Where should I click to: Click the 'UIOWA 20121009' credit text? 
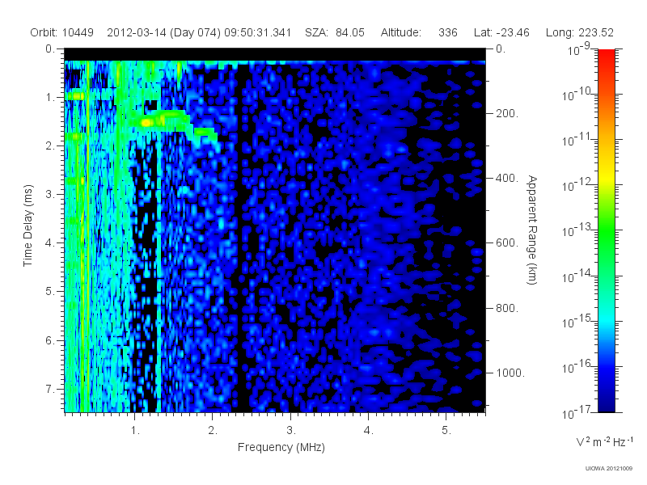pos(609,468)
